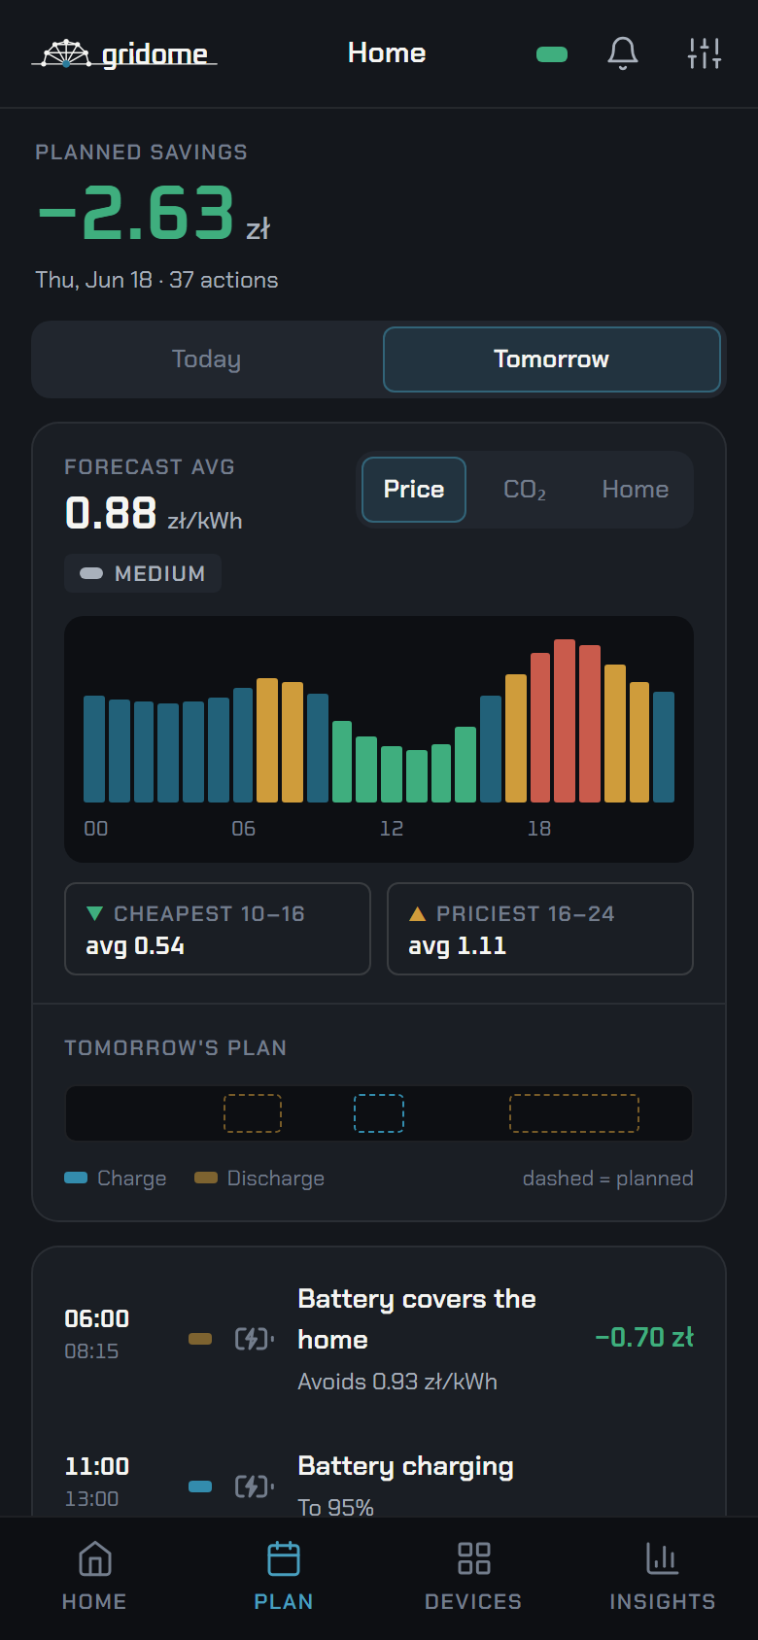Switch to the Today tab
This screenshot has width=758, height=1640.
(x=206, y=359)
